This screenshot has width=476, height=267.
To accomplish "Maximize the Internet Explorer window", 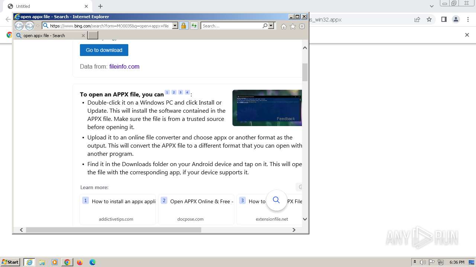I will (x=297, y=17).
